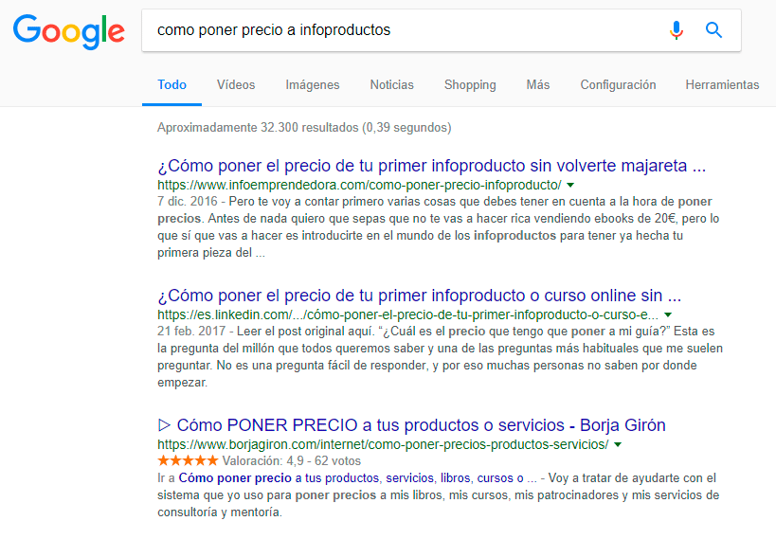Open Herramientas search tools

(x=722, y=85)
